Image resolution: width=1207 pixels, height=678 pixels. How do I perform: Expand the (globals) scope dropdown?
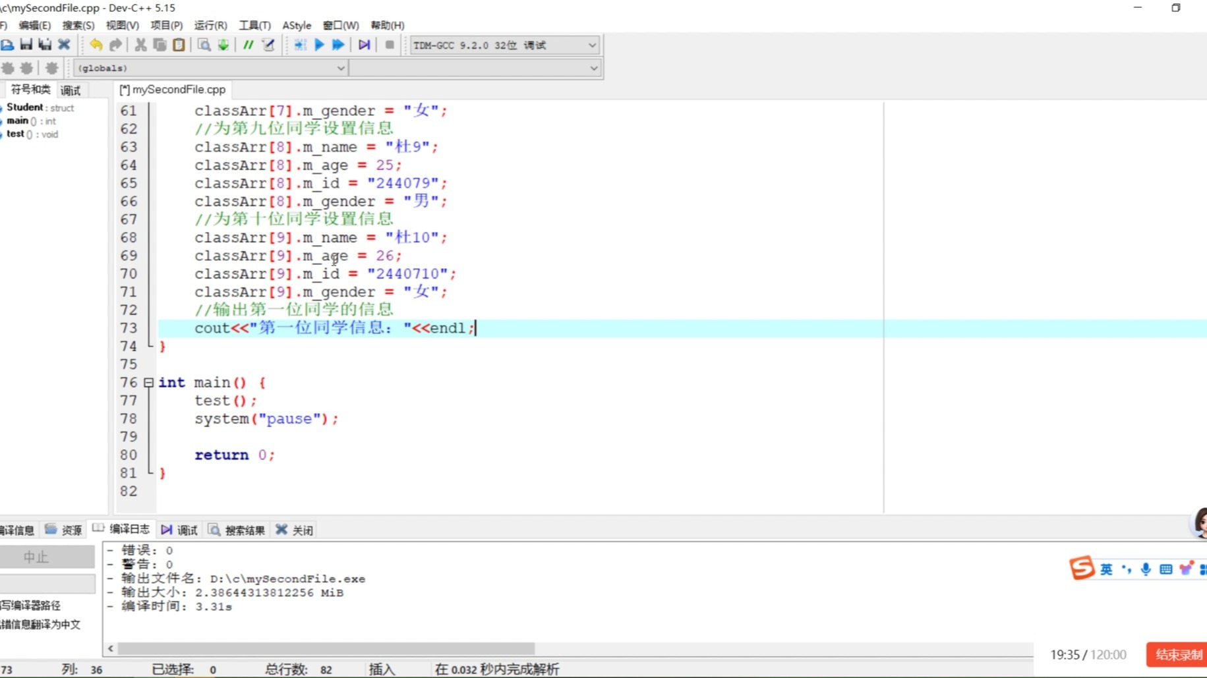(x=210, y=68)
